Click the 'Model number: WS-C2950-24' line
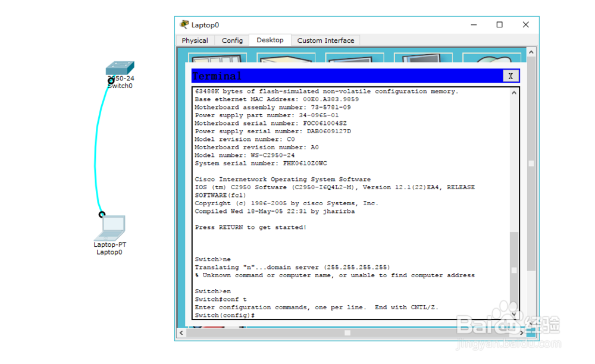 point(245,155)
